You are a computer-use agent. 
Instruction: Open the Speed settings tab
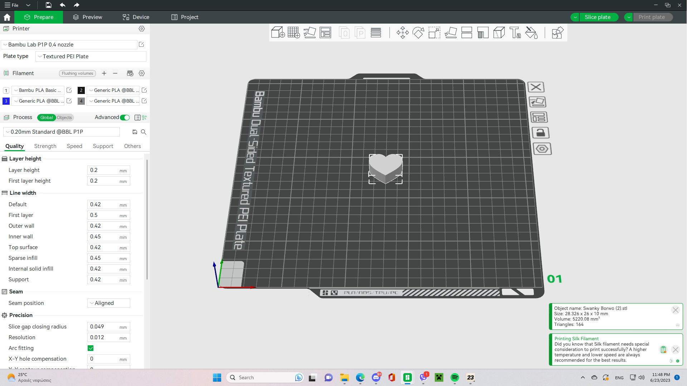pos(74,146)
